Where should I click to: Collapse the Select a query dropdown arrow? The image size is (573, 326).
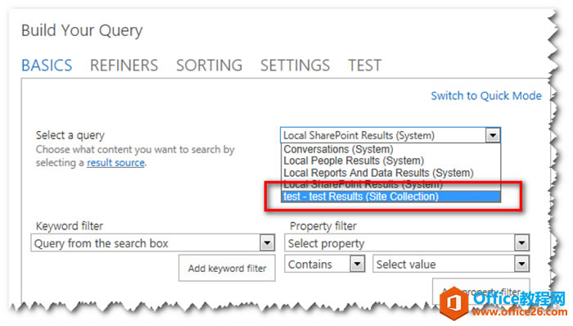tap(493, 136)
